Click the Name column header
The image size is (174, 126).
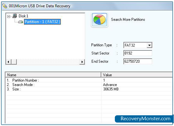pyautogui.click(x=53, y=75)
